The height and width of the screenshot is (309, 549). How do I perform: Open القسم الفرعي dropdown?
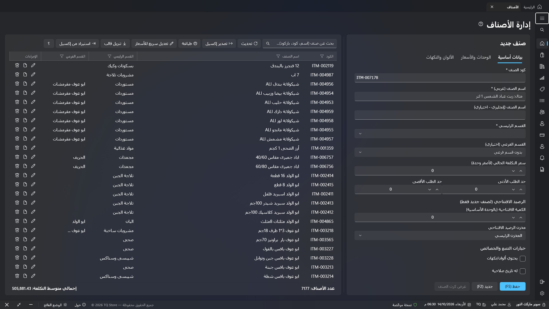[440, 152]
